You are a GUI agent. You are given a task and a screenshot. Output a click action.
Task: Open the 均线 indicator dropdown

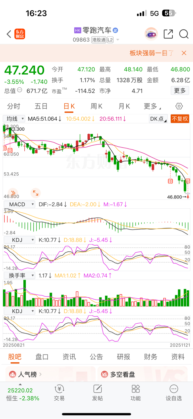[14, 119]
